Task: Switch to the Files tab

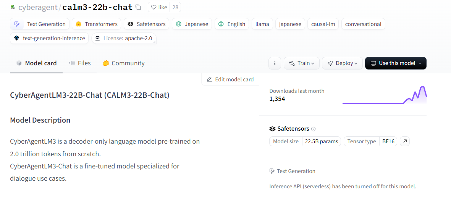Action: pyautogui.click(x=80, y=63)
